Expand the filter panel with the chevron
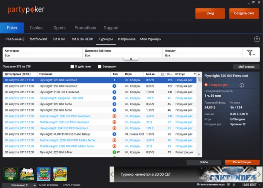Image resolution: width=263 pixels, height=188 pixels. (x=131, y=59)
